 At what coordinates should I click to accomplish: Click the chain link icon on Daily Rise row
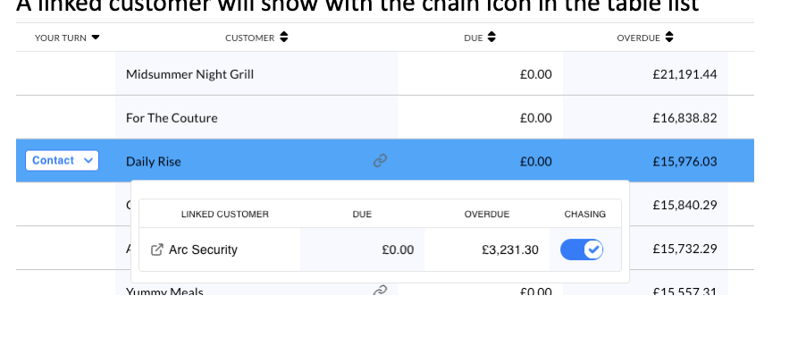click(x=380, y=161)
